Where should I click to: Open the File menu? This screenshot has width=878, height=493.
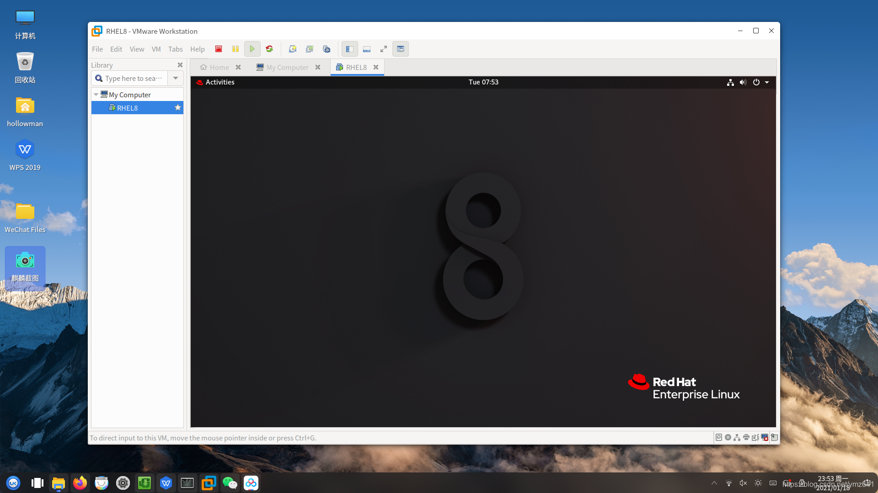click(x=97, y=49)
